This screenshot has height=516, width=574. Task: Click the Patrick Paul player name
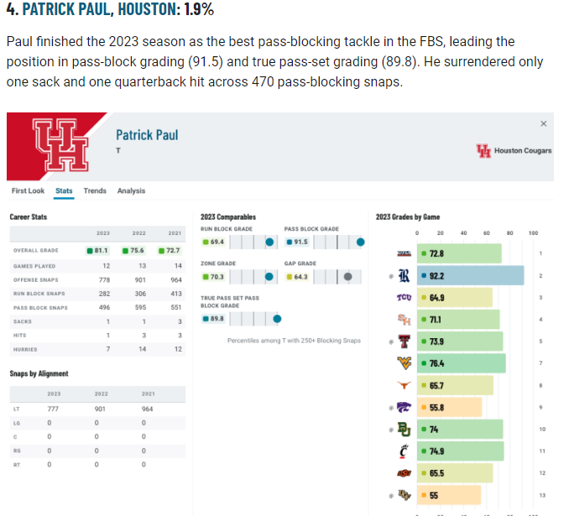point(147,135)
